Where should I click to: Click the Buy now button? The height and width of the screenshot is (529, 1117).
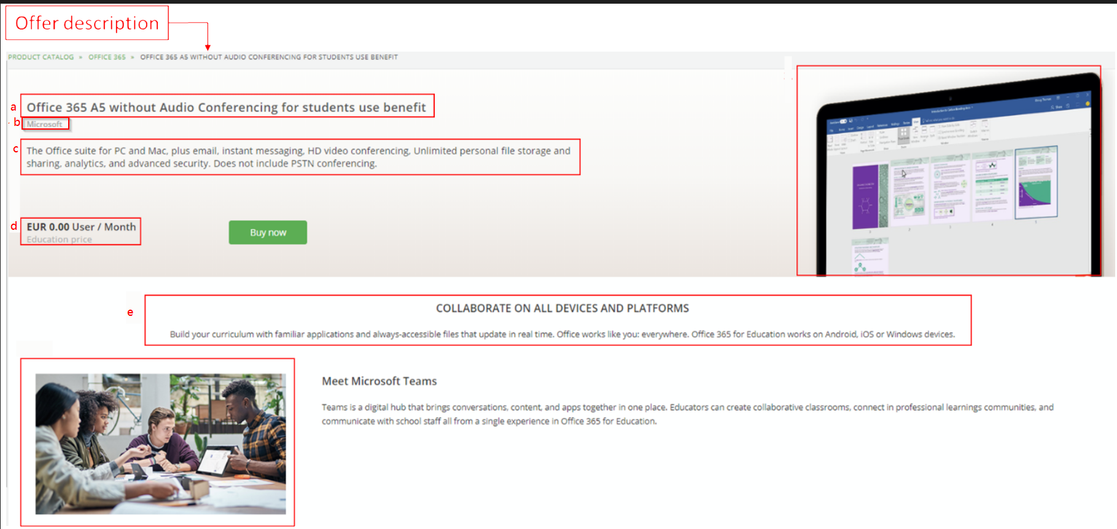pyautogui.click(x=268, y=232)
